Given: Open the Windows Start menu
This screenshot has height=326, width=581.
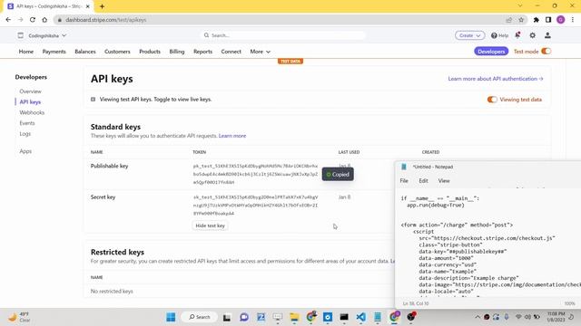Looking at the screenshot, I should 171,317.
